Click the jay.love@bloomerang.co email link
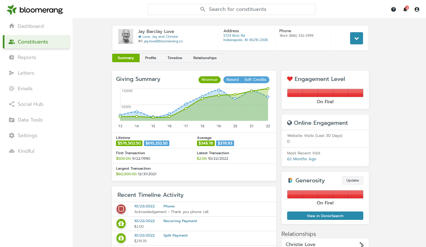 [x=163, y=41]
